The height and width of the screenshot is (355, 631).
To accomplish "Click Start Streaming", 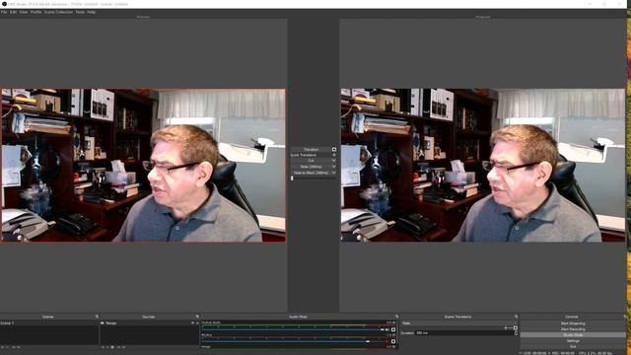I will [573, 323].
